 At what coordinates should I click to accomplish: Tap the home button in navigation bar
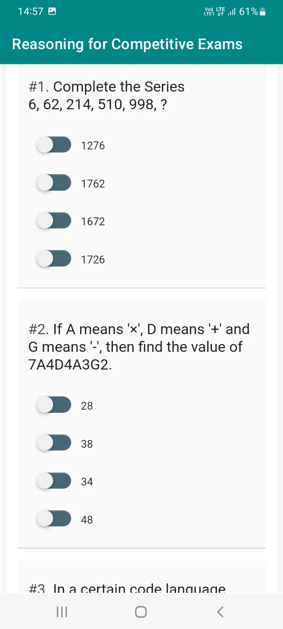pyautogui.click(x=141, y=612)
